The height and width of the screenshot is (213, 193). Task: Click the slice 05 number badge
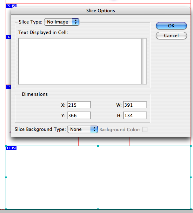[8, 6]
